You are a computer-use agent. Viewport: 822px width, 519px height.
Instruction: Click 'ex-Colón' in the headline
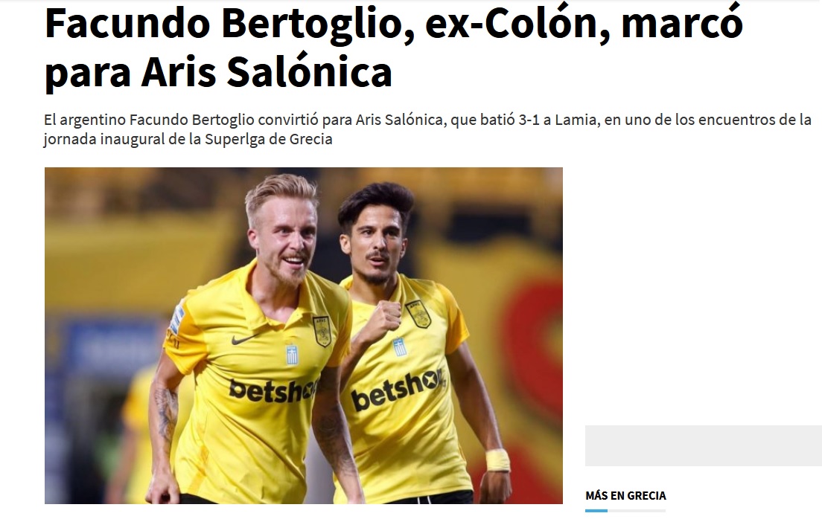click(517, 24)
